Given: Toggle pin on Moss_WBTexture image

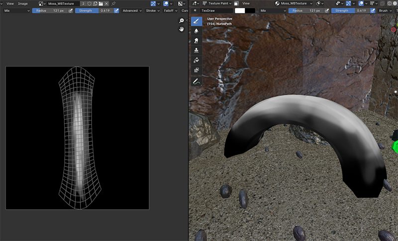Looking at the screenshot, I should point(113,3).
